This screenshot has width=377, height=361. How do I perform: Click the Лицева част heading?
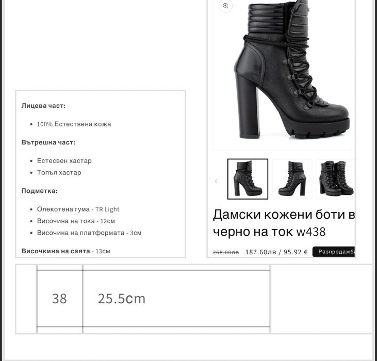(x=43, y=106)
